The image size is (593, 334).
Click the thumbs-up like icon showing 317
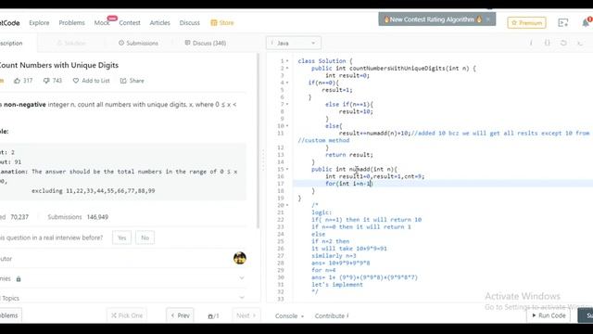[17, 81]
